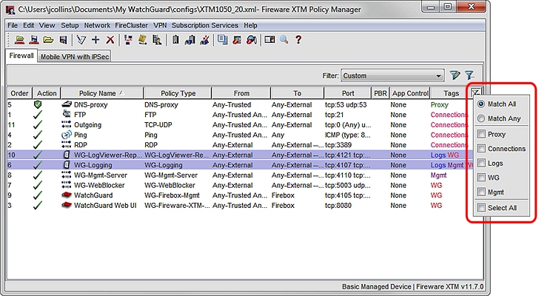Click the globe with red badge toolbar icon
The width and height of the screenshot is (539, 296).
tap(252, 40)
